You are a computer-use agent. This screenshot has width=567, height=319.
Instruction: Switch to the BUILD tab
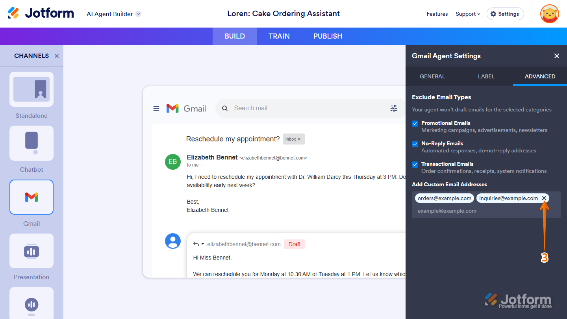(235, 36)
